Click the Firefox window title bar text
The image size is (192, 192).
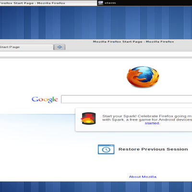pos(133,42)
